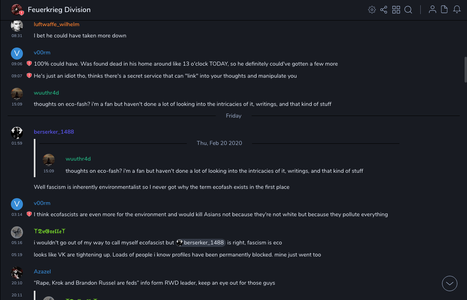Click the wuuthr4d name in quoted reply
Viewport: 467px width, 300px height.
pos(78,159)
